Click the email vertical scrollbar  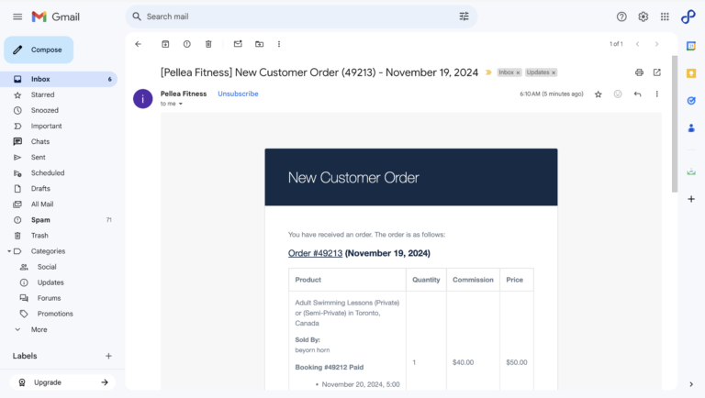pos(675,124)
